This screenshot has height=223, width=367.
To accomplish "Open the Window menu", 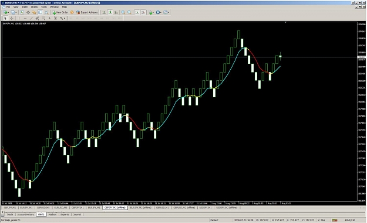I will click(x=54, y=7).
